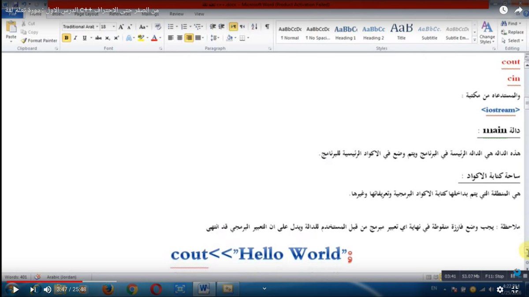Justify the paragraph text
529x297 pixels.
[x=198, y=38]
